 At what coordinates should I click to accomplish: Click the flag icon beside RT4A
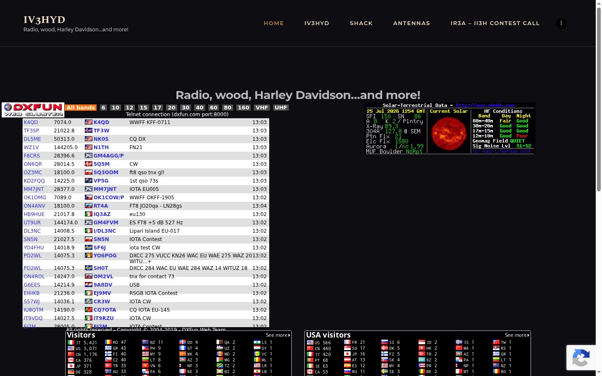tap(88, 206)
